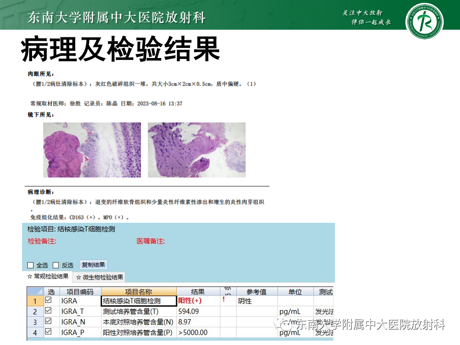
Task: Uncheck the IGRA_N row checkbox
Action: point(48,321)
